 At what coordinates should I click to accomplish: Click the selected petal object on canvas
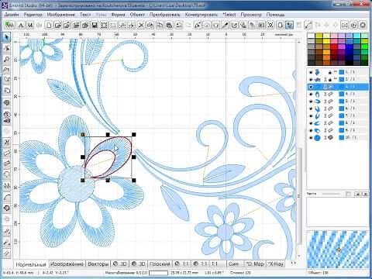click(x=122, y=153)
